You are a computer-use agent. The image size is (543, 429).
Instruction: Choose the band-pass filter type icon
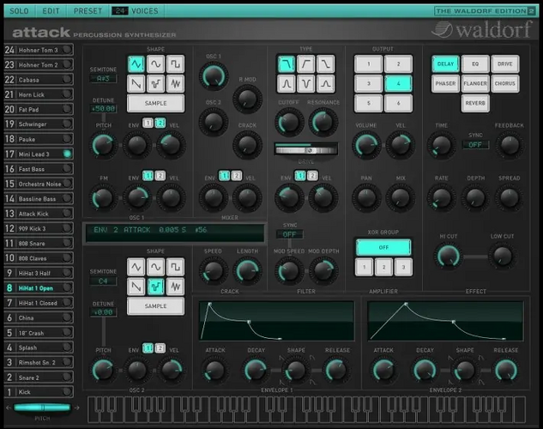[287, 83]
